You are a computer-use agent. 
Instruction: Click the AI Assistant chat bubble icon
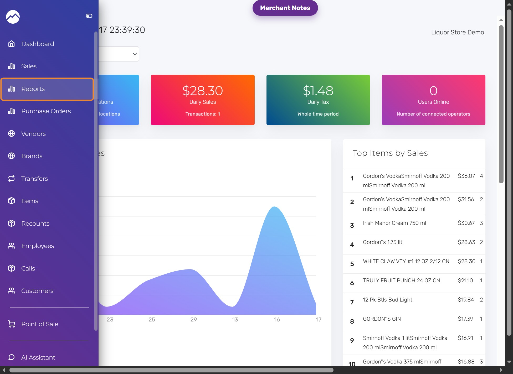(x=12, y=357)
